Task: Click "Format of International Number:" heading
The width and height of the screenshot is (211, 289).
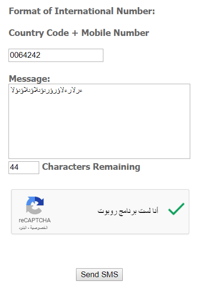Action: point(82,11)
